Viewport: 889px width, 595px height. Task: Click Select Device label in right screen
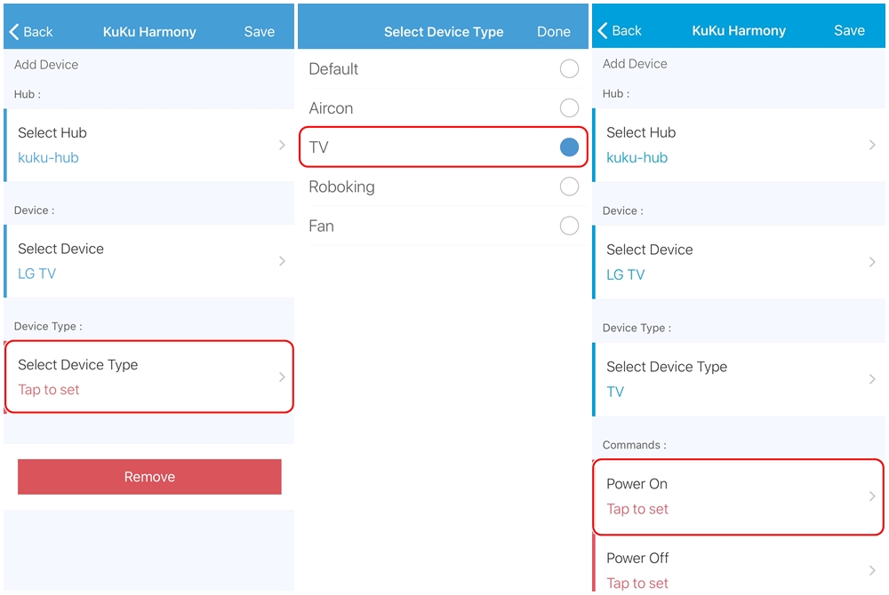coord(650,250)
